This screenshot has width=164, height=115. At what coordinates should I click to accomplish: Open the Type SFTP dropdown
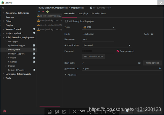99,27
